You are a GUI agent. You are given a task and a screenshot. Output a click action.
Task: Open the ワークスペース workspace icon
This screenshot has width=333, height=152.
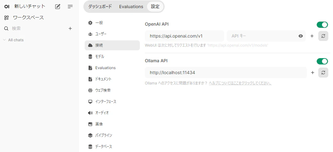(x=7, y=18)
